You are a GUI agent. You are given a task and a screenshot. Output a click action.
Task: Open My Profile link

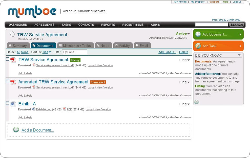[180, 2]
